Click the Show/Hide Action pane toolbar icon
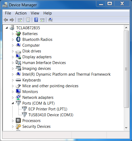 pyautogui.click(x=42, y=20)
